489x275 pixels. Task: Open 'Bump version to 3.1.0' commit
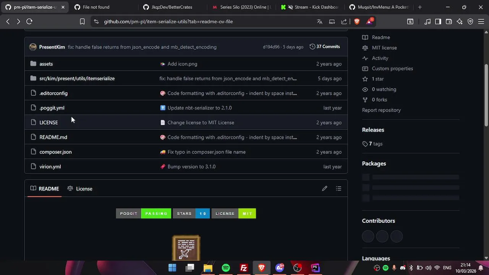pos(191,167)
